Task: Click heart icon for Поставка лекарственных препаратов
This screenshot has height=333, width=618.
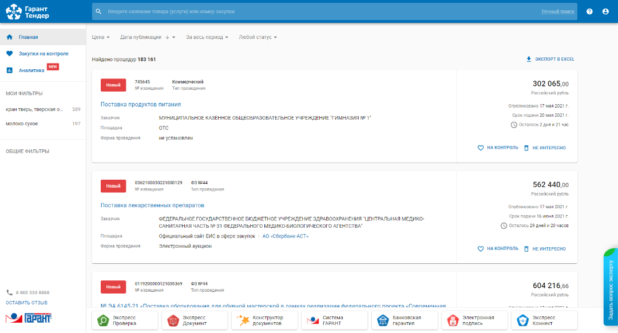Action: point(481,249)
